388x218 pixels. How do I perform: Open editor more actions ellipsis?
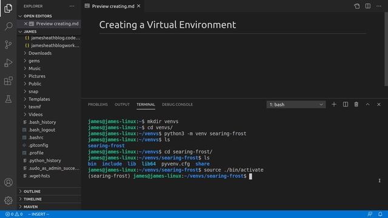[x=379, y=6]
